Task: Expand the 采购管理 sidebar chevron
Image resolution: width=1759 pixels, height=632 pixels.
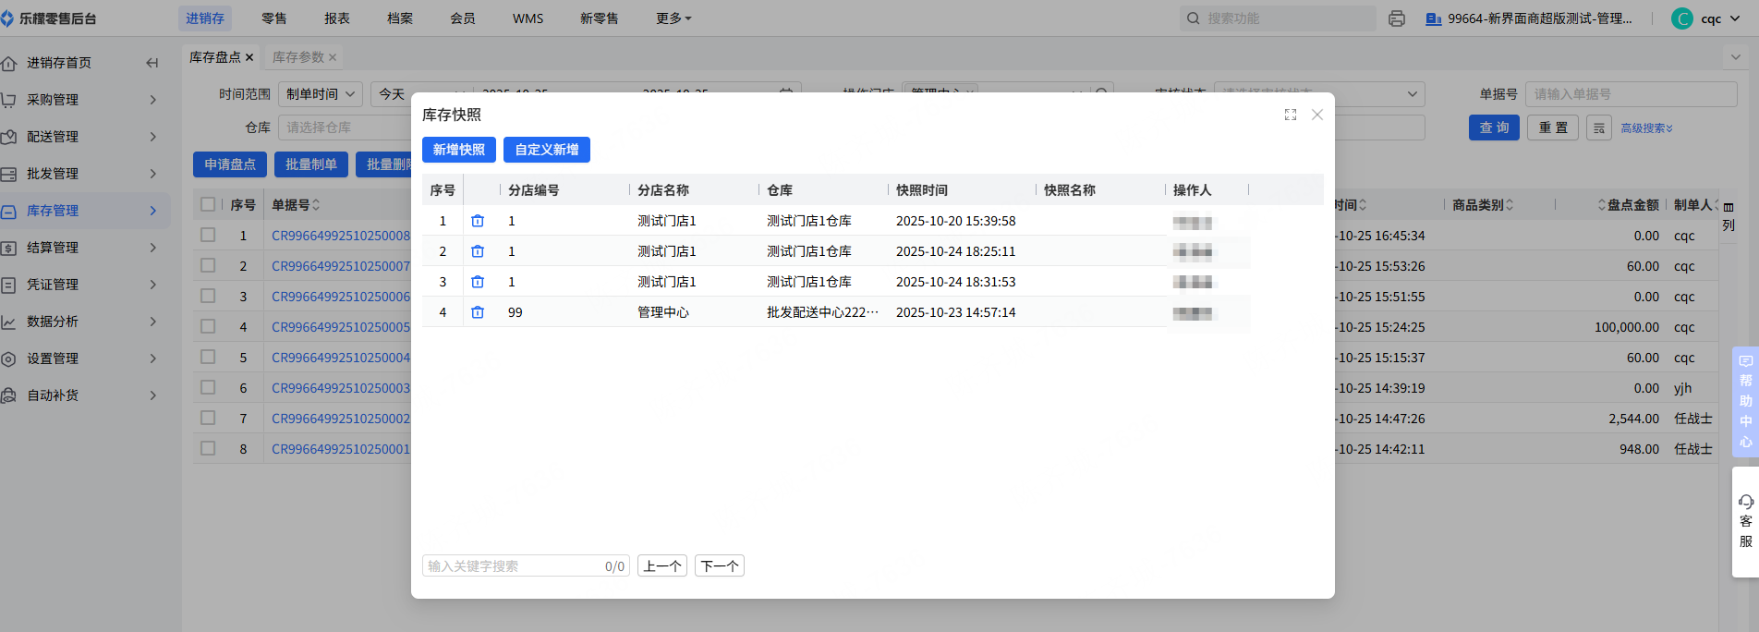Action: click(x=153, y=100)
